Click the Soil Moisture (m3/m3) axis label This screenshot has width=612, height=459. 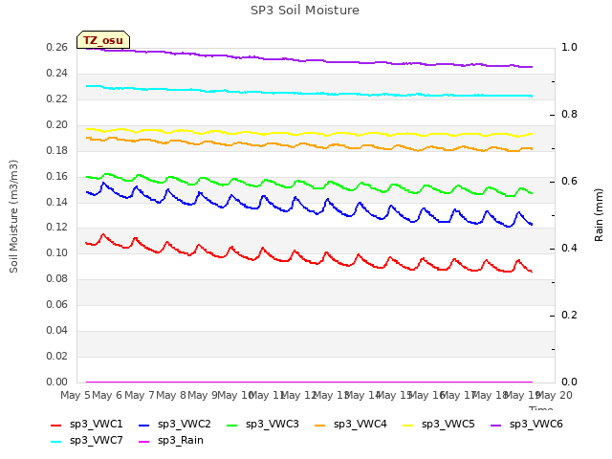tap(13, 216)
